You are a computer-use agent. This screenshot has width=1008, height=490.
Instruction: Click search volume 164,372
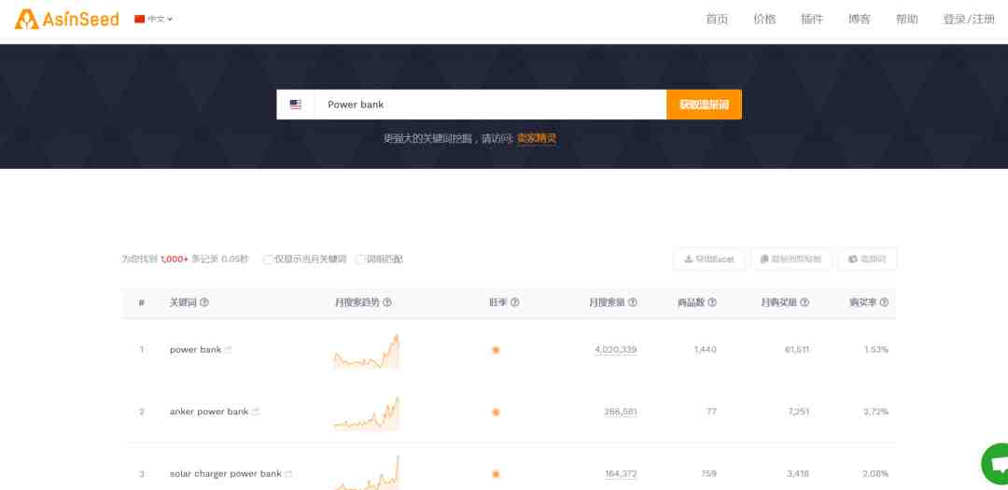coord(621,474)
